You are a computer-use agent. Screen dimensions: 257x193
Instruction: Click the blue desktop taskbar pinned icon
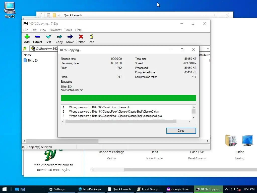17,189
